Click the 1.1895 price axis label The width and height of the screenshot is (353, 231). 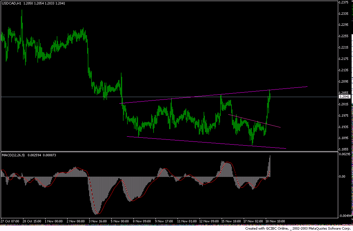(x=343, y=138)
